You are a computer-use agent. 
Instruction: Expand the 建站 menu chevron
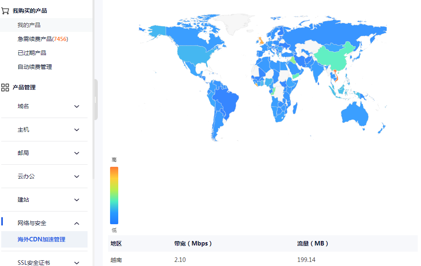pyautogui.click(x=77, y=200)
